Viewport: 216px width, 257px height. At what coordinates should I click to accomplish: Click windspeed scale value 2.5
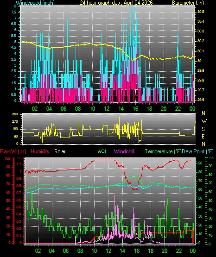(13, 71)
